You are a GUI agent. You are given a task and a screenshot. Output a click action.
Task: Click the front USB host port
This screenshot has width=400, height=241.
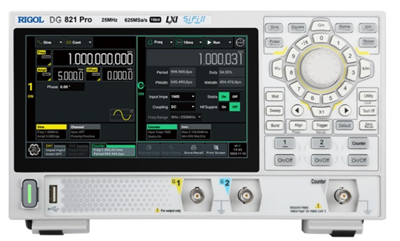pos(53,194)
